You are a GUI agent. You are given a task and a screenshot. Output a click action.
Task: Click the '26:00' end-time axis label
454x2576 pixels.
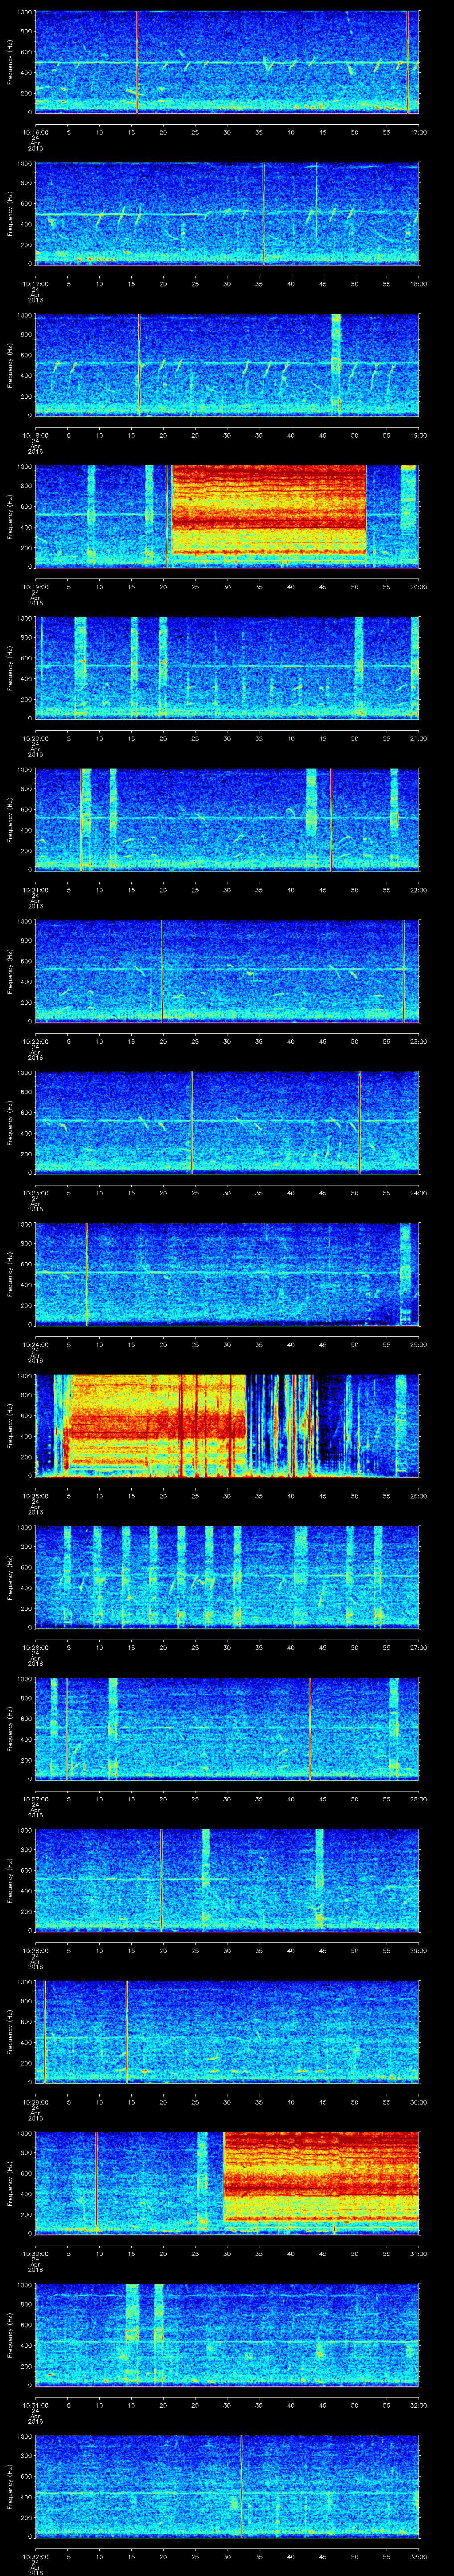tap(418, 1495)
